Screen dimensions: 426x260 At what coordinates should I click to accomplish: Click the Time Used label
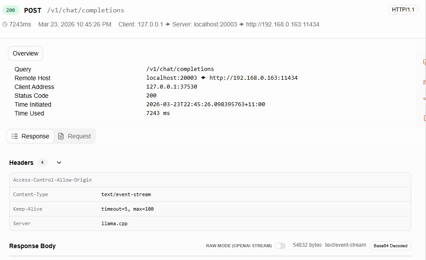(x=29, y=113)
